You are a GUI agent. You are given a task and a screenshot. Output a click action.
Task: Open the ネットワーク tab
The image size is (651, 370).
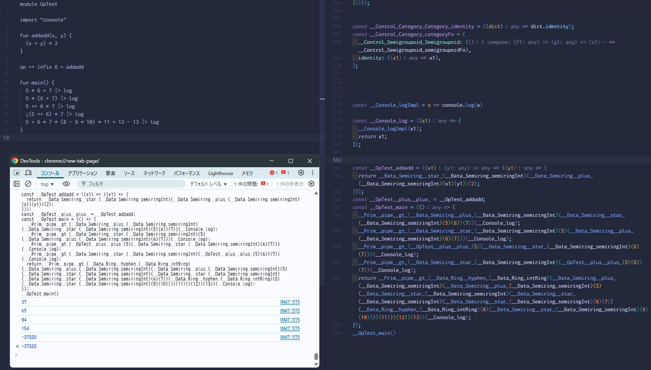click(x=154, y=173)
